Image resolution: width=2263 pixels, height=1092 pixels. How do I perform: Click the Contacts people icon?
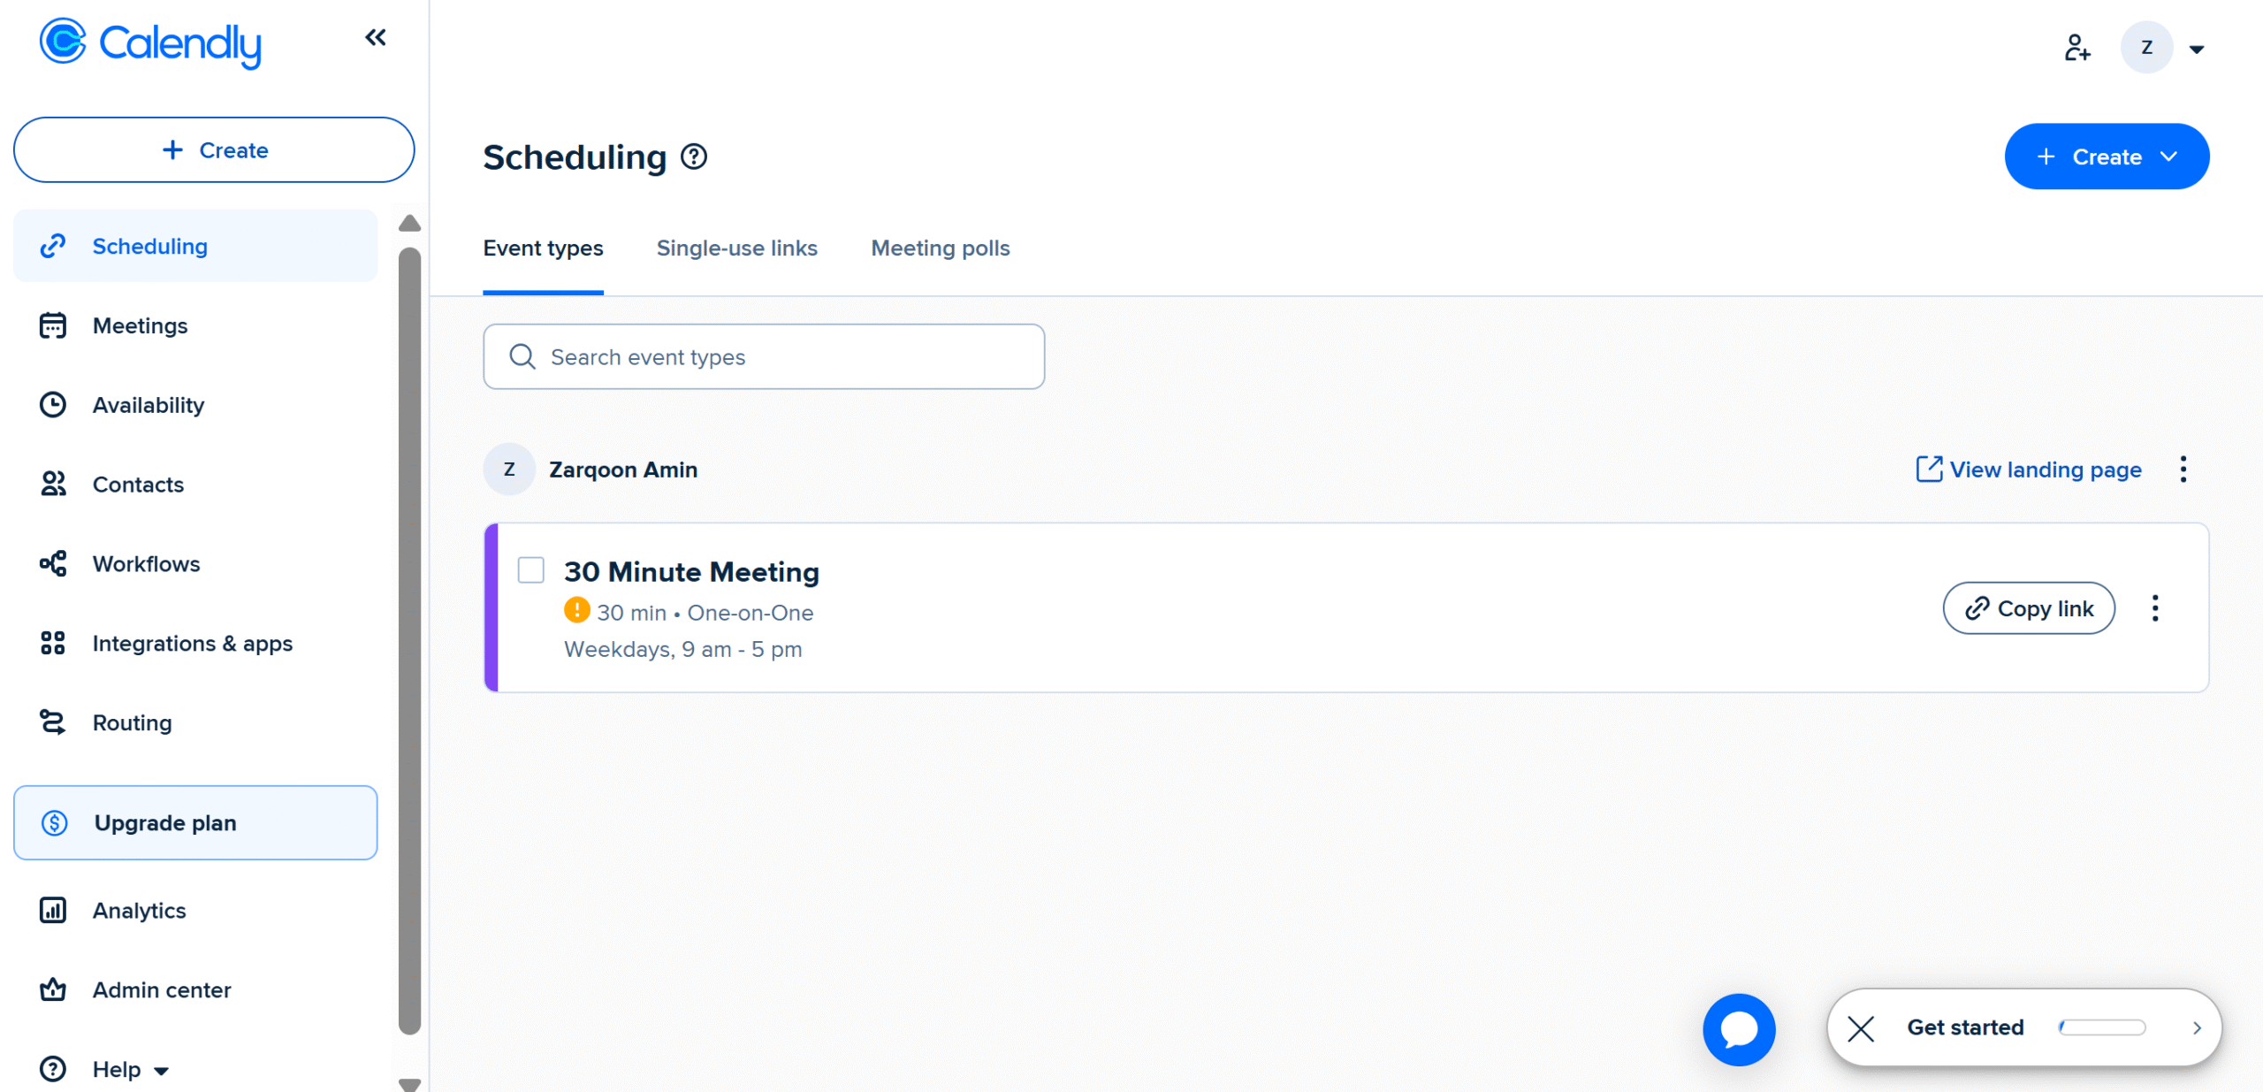[53, 484]
